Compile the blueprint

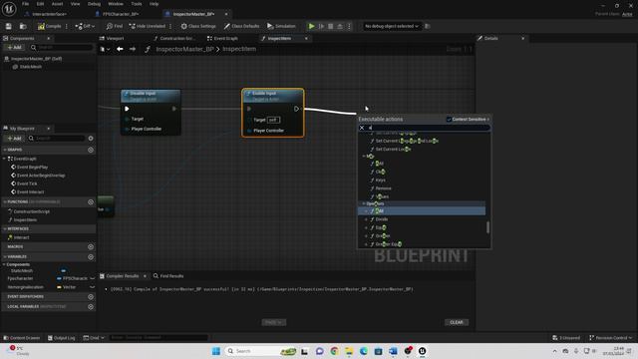(49, 26)
